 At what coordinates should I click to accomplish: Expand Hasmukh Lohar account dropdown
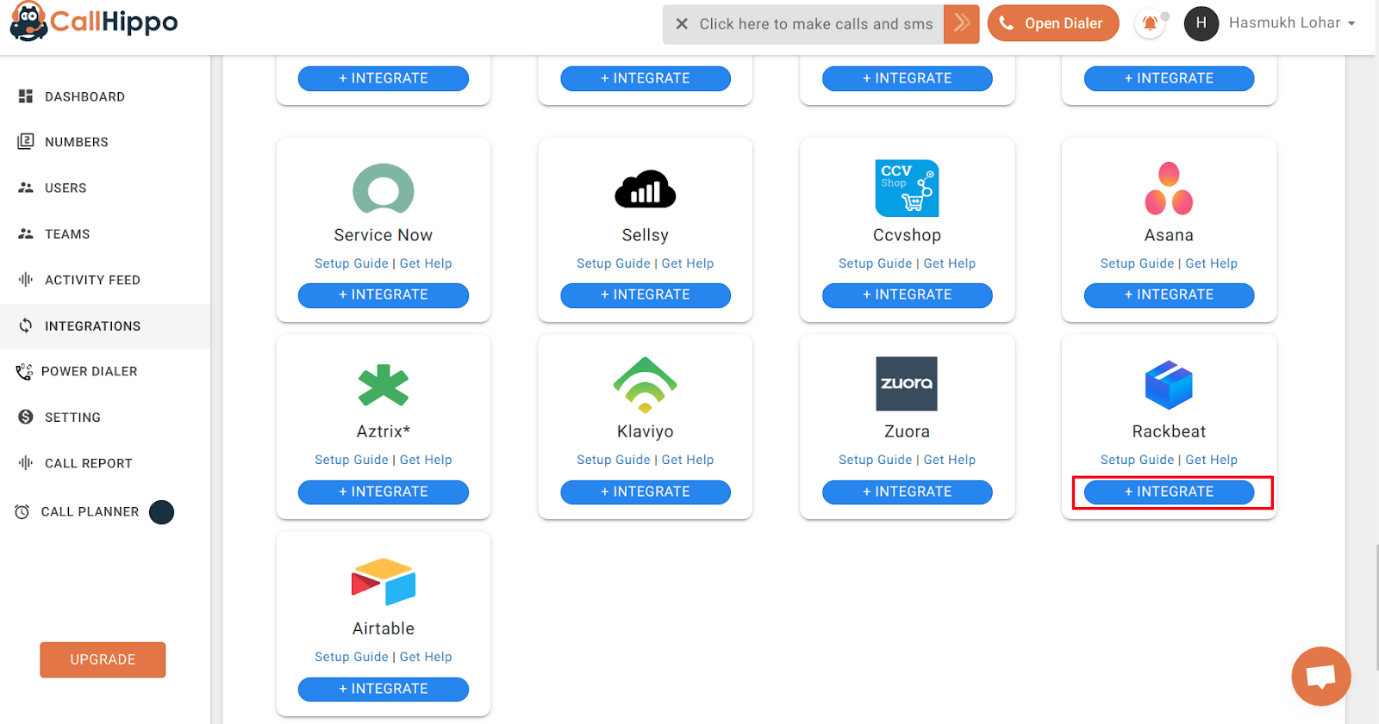(1291, 23)
